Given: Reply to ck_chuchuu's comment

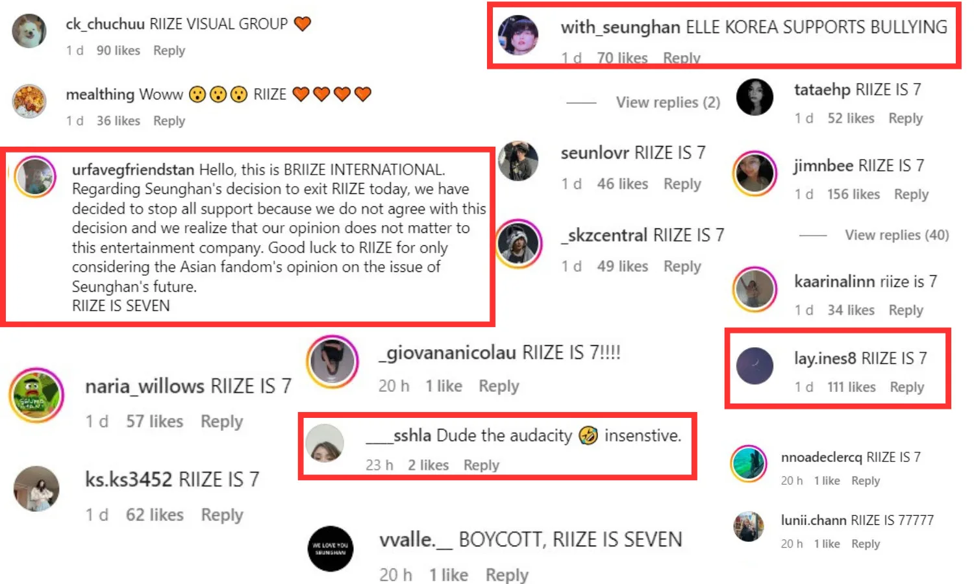Looking at the screenshot, I should point(169,51).
